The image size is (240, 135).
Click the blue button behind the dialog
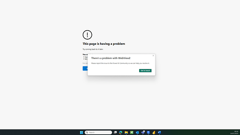85,68
